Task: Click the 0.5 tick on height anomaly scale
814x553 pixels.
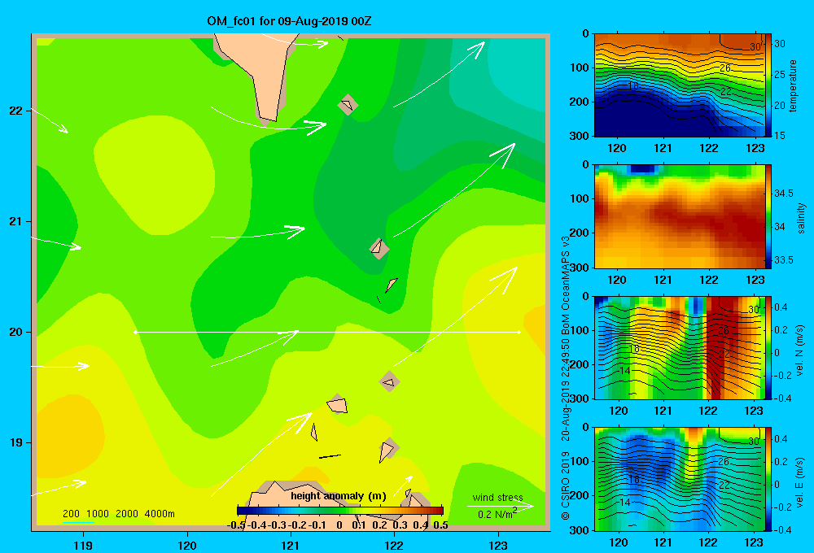Action: [440, 525]
